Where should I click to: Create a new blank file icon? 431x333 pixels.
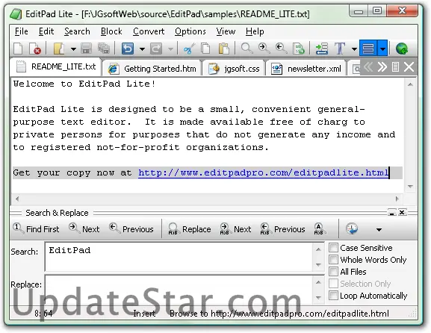pyautogui.click(x=18, y=49)
